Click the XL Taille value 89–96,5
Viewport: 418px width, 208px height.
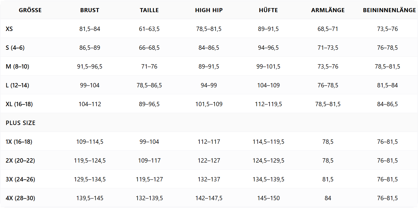149,104
